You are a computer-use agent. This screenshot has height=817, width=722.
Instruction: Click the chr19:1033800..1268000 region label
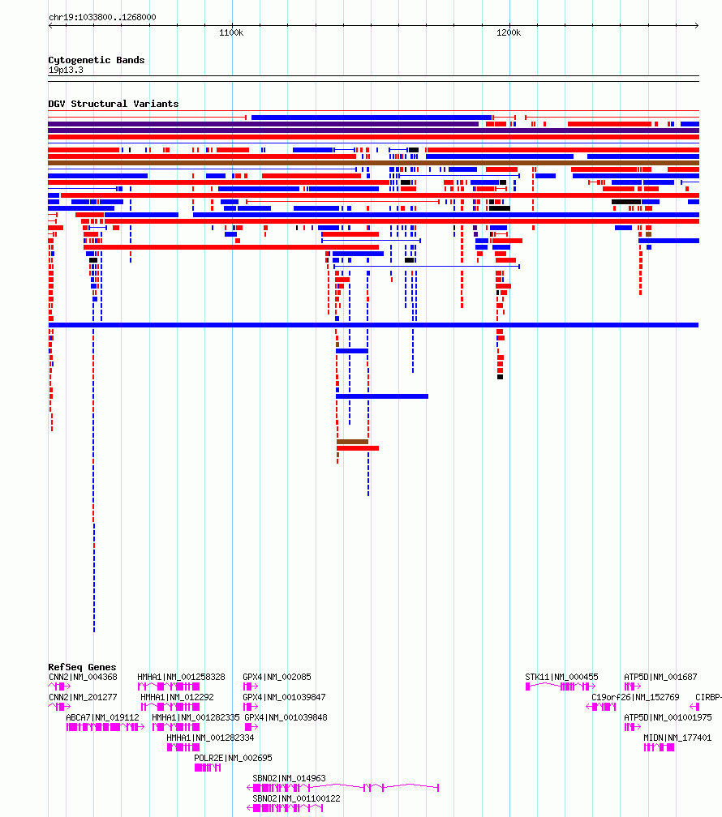(x=102, y=17)
